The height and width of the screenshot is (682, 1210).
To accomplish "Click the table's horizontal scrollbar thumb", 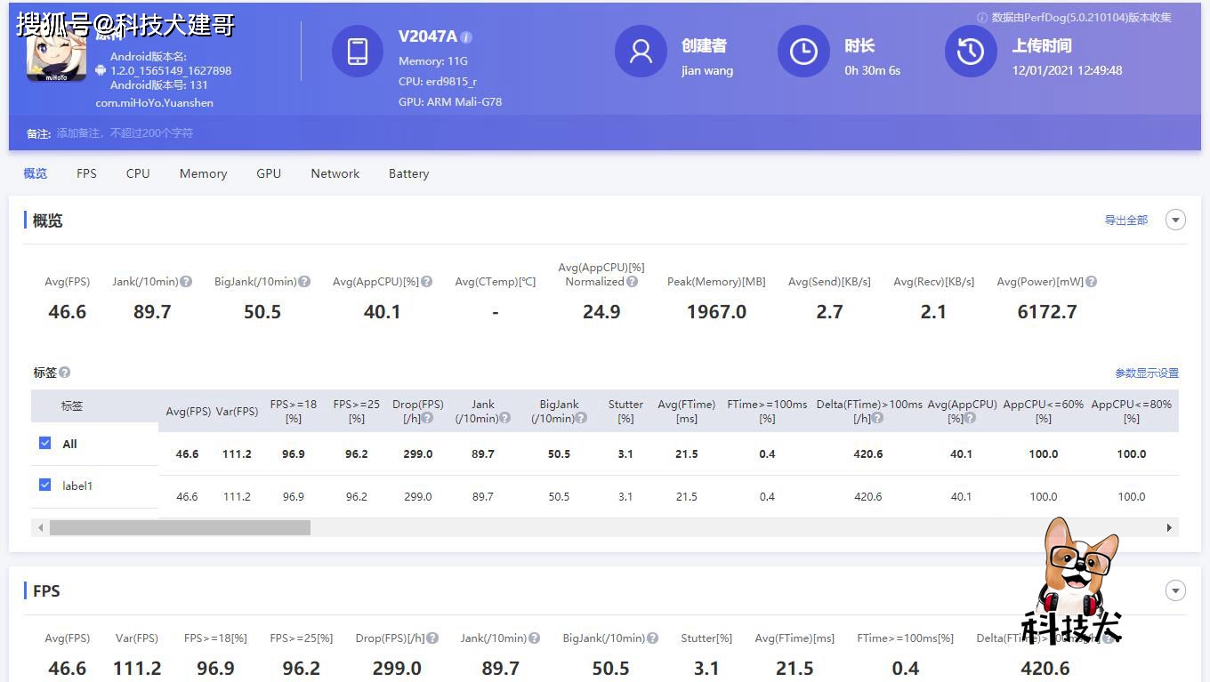I will [180, 527].
